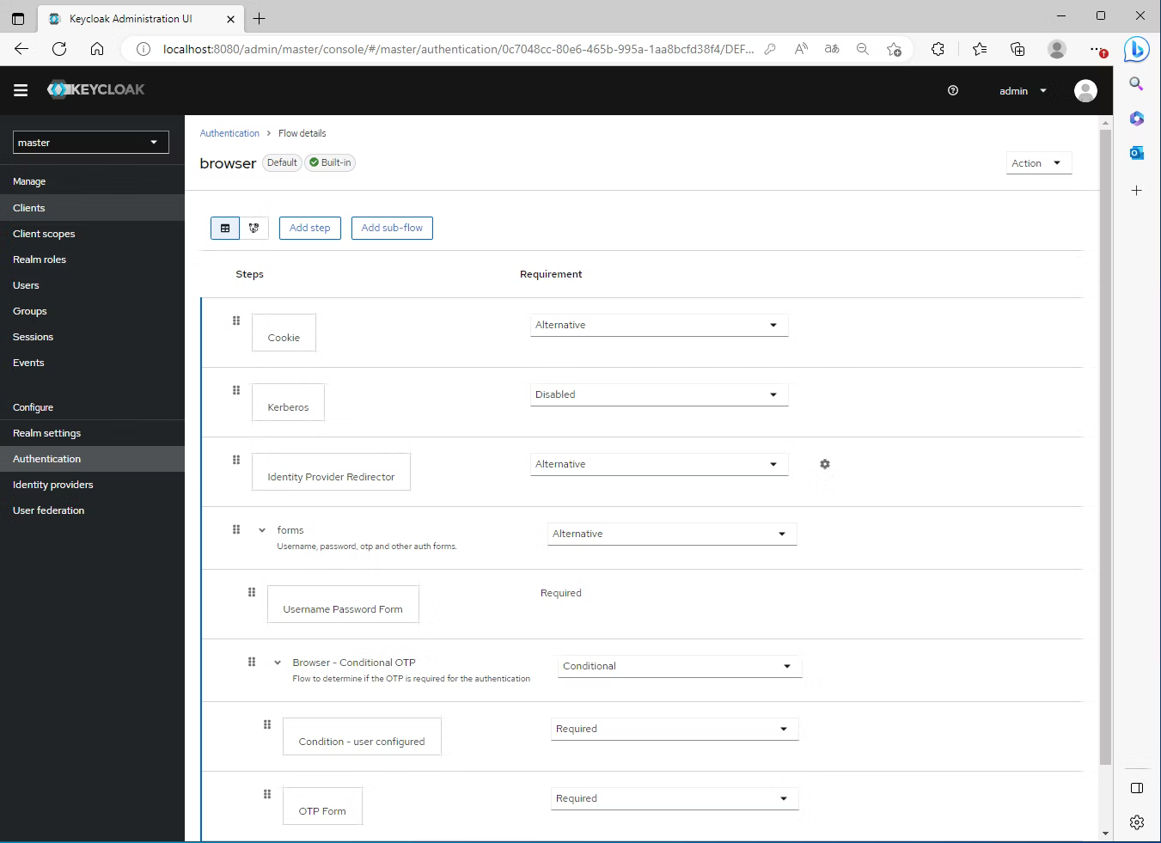
Task: Go to Realm settings in sidebar
Action: click(46, 433)
